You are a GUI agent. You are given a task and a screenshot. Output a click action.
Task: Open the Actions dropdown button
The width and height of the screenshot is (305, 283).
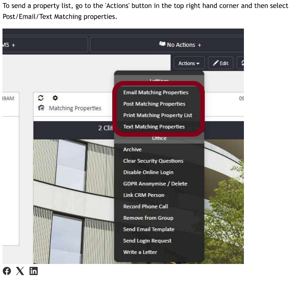tap(189, 63)
